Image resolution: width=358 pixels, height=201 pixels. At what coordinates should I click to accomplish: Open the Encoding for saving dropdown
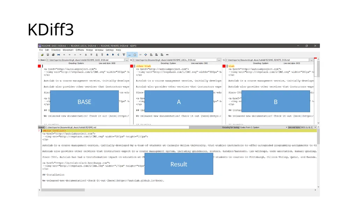point(264,127)
